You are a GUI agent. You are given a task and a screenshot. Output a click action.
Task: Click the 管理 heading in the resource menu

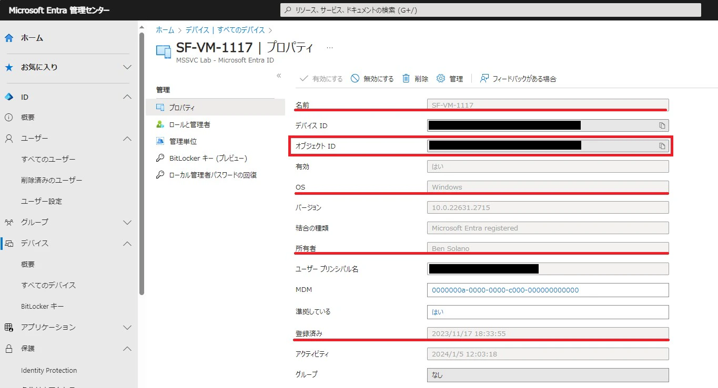point(163,90)
